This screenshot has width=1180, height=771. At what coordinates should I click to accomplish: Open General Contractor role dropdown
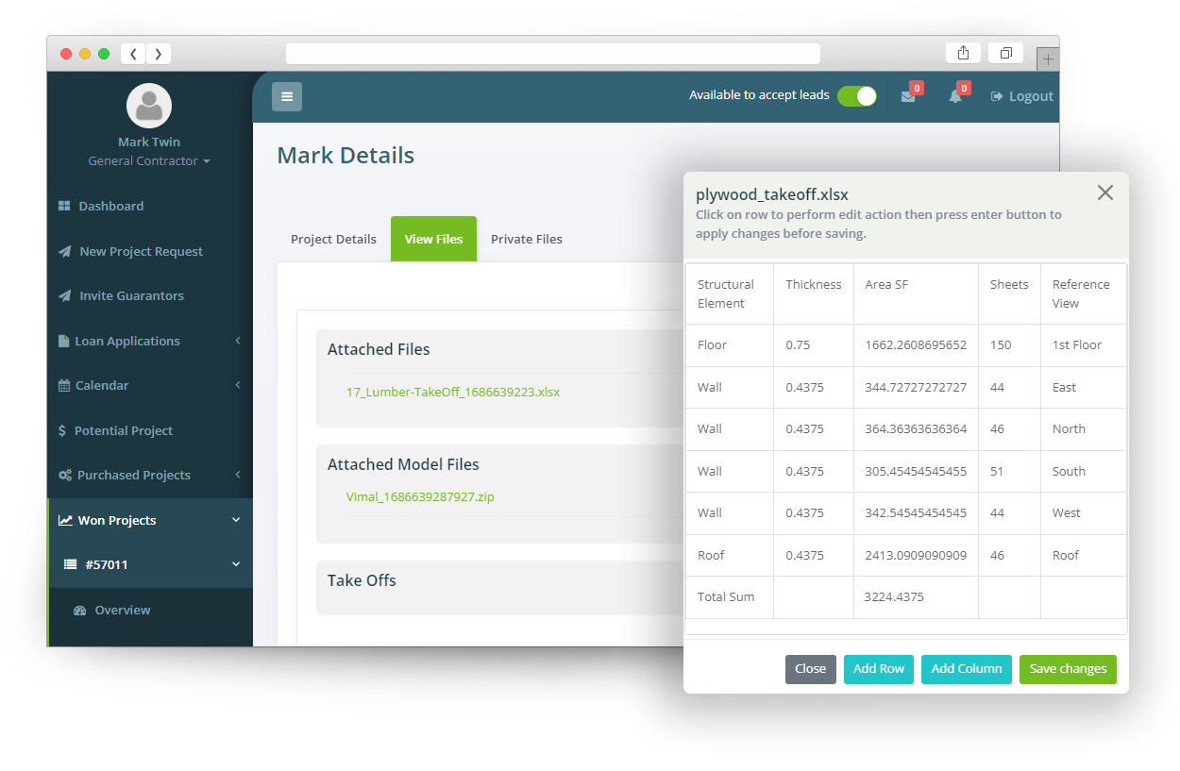[x=148, y=161]
